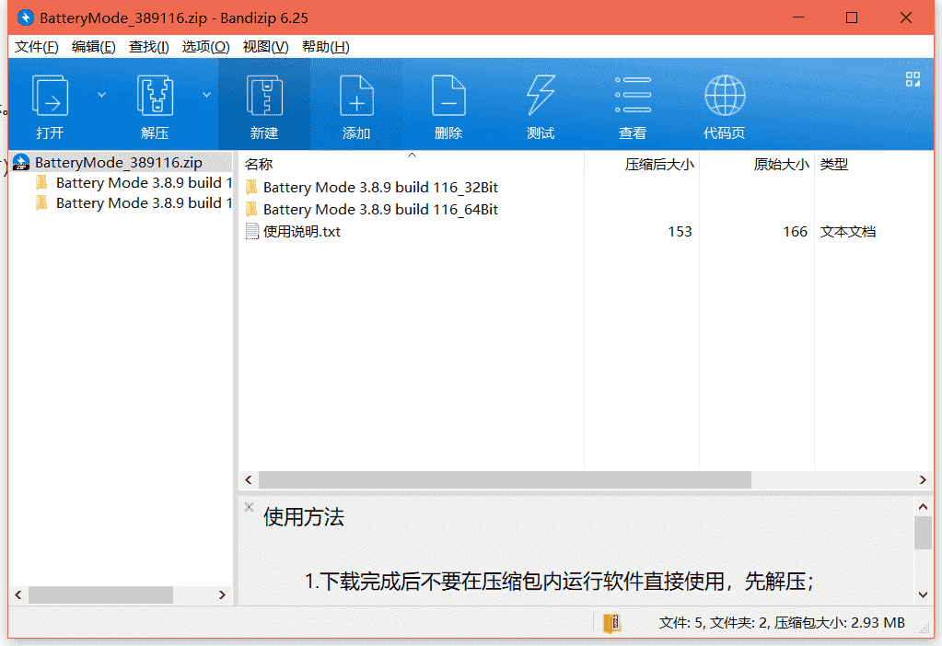The width and height of the screenshot is (942, 646).
Task: Click the 文本文档 type cell
Action: [x=848, y=232]
